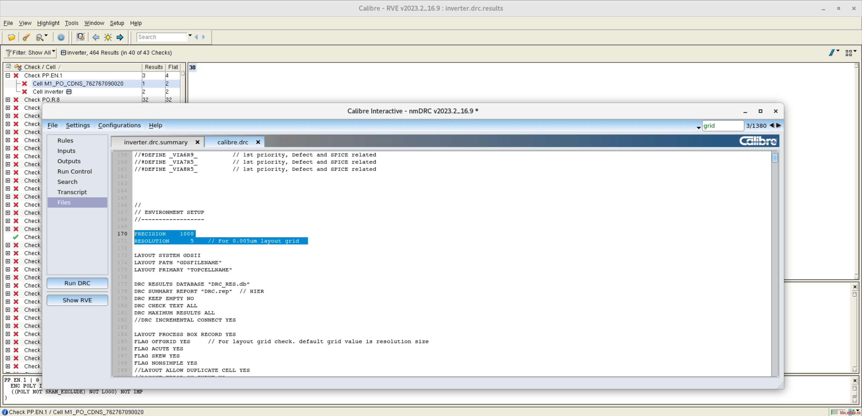Click the clear highlights eraser icon

pyautogui.click(x=26, y=37)
